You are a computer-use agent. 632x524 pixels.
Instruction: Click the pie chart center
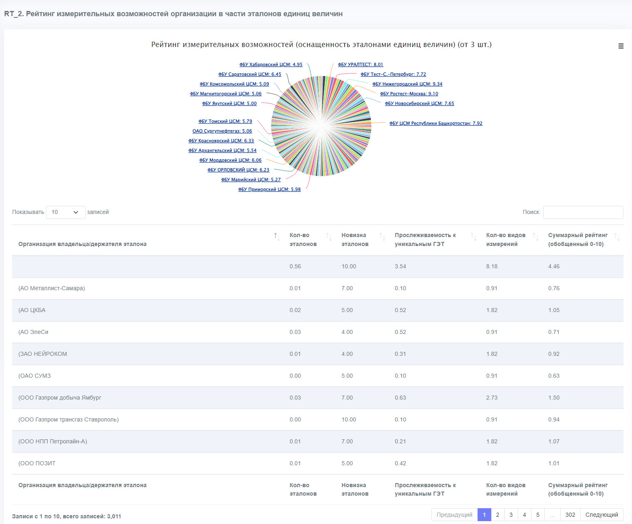pos(321,126)
